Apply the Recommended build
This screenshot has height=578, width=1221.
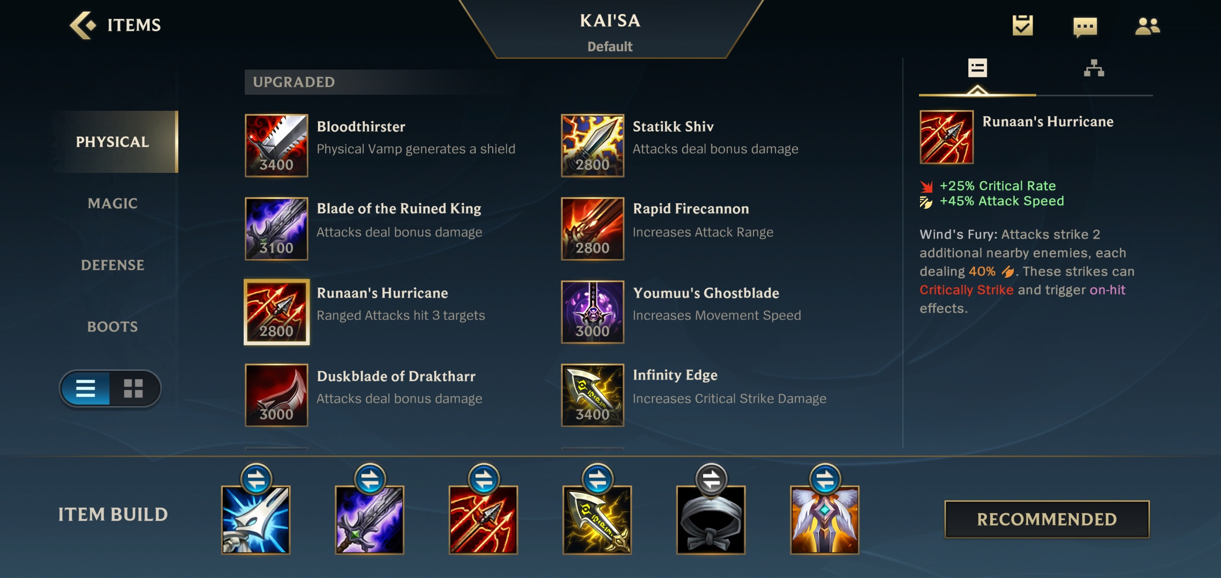[x=1047, y=519]
